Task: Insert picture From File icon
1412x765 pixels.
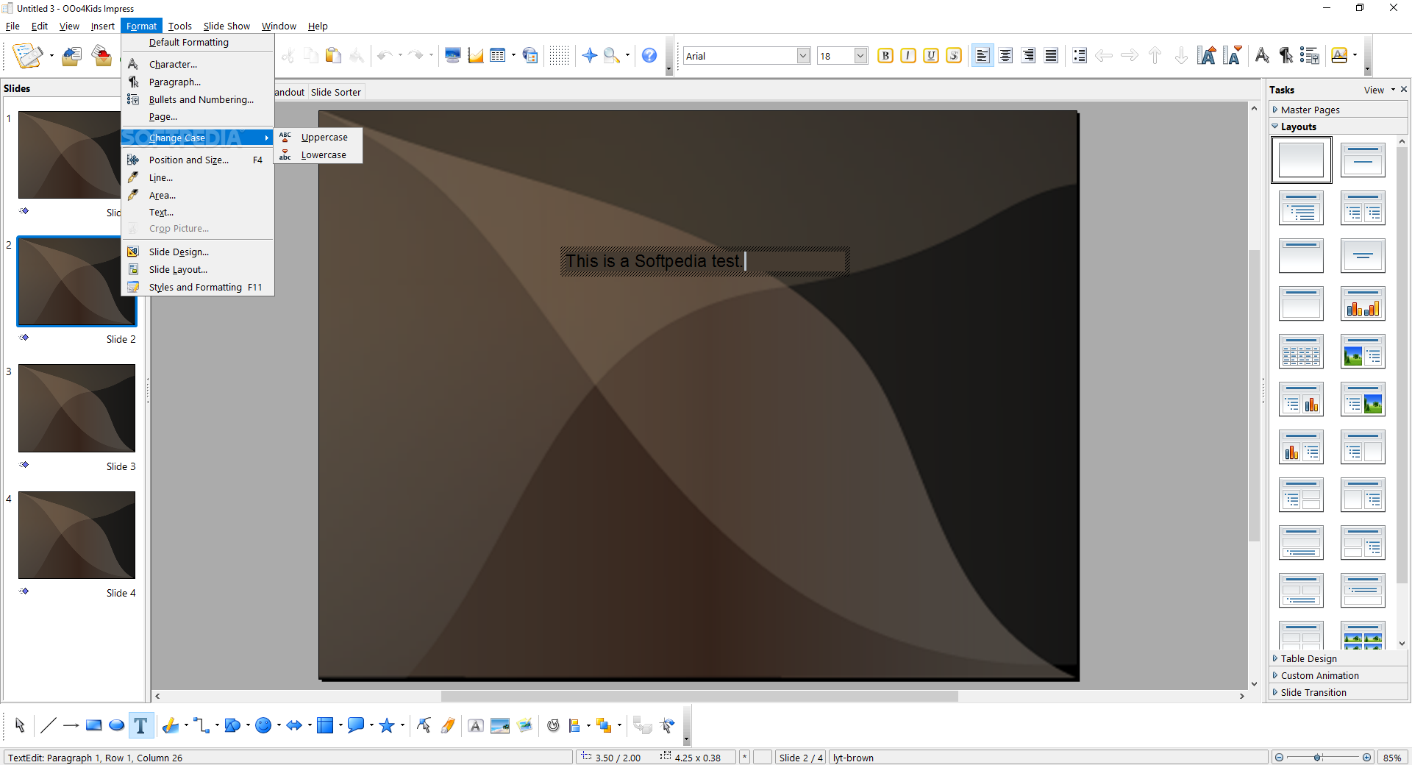Action: 500,725
